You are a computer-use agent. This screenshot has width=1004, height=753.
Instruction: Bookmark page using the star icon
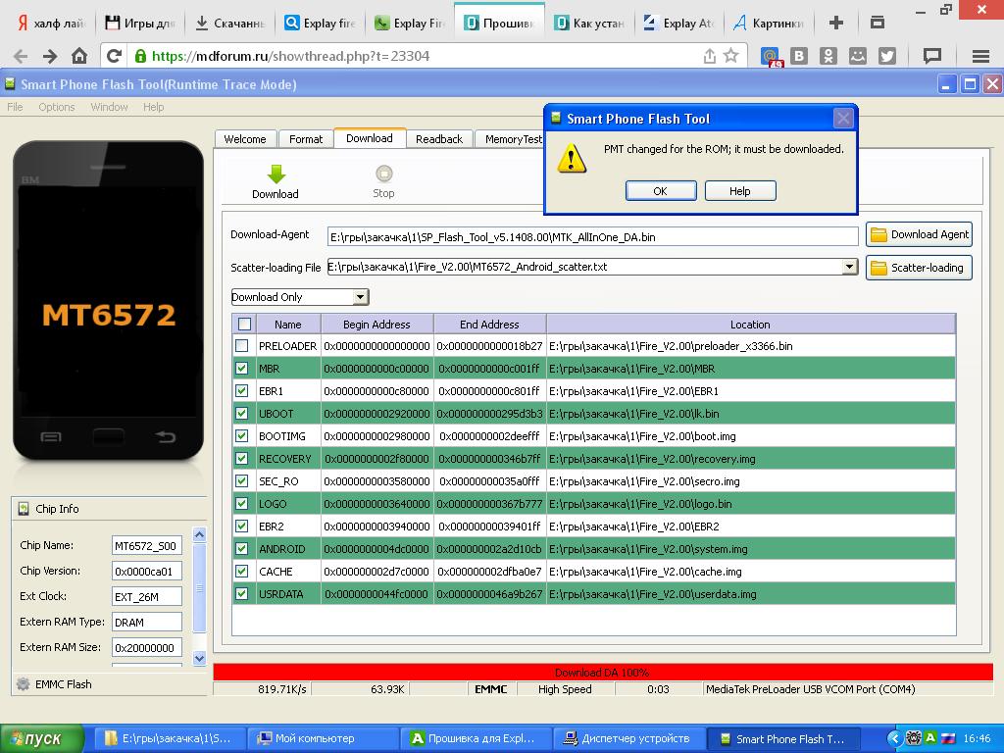click(x=730, y=56)
